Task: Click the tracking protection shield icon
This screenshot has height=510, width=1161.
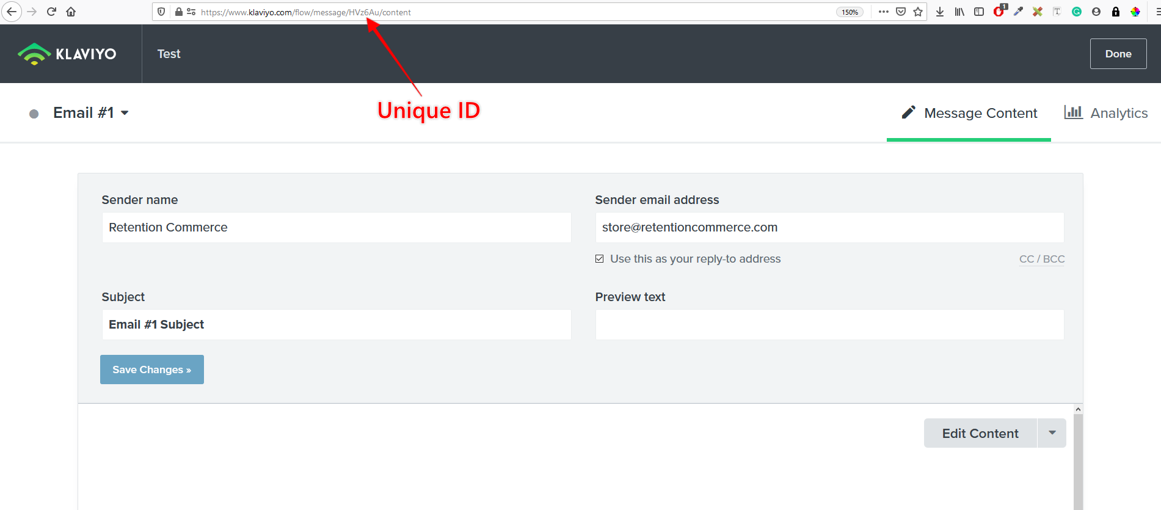Action: 161,12
